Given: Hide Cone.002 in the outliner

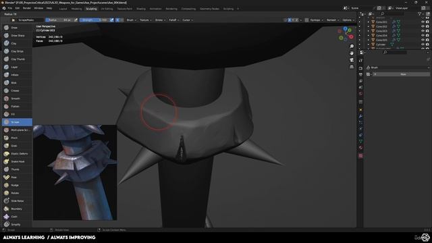Looking at the screenshot, I should pos(423,26).
